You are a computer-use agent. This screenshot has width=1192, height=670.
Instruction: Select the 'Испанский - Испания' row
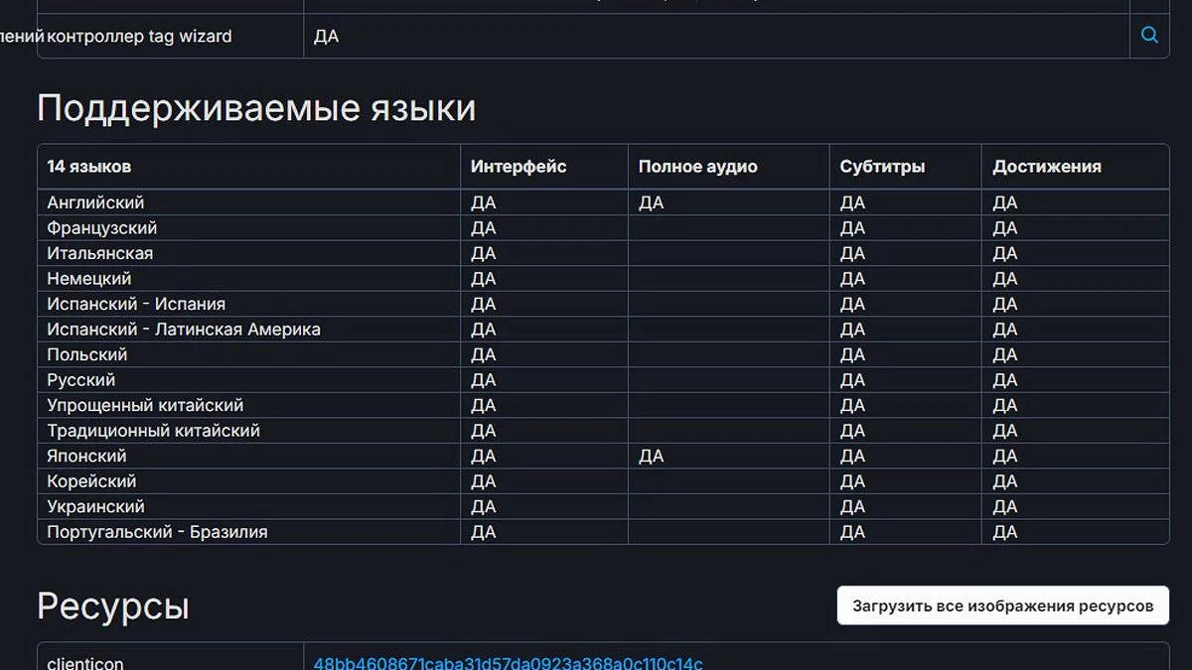tap(603, 304)
